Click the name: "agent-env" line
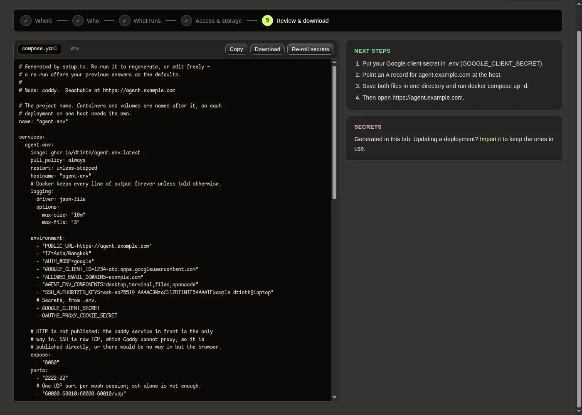The image size is (582, 415). [43, 122]
